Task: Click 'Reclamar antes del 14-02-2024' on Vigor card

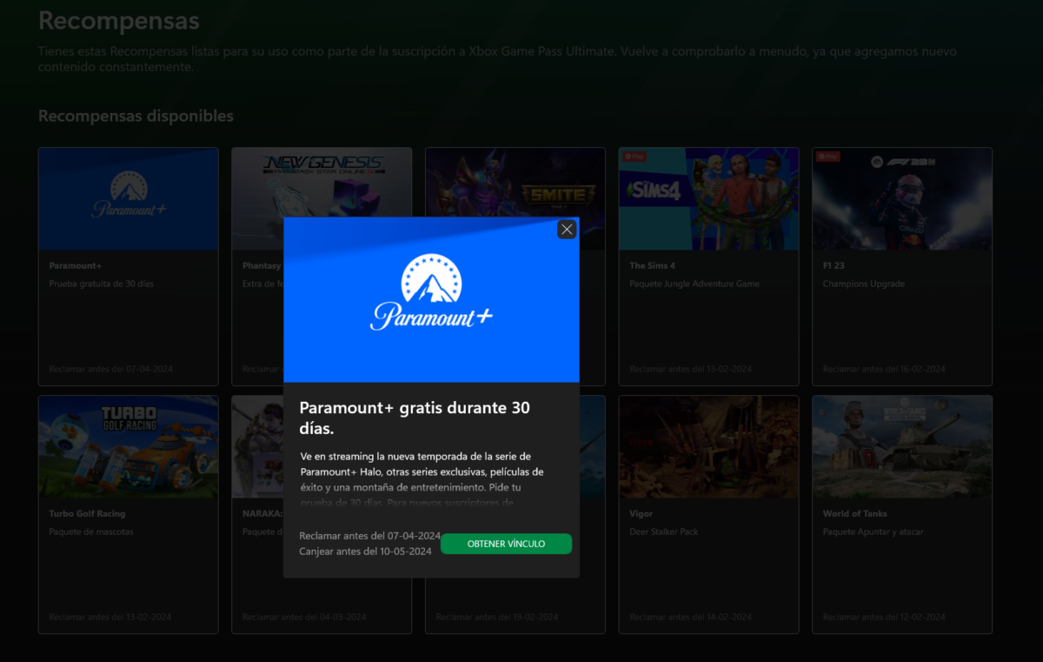Action: click(691, 617)
